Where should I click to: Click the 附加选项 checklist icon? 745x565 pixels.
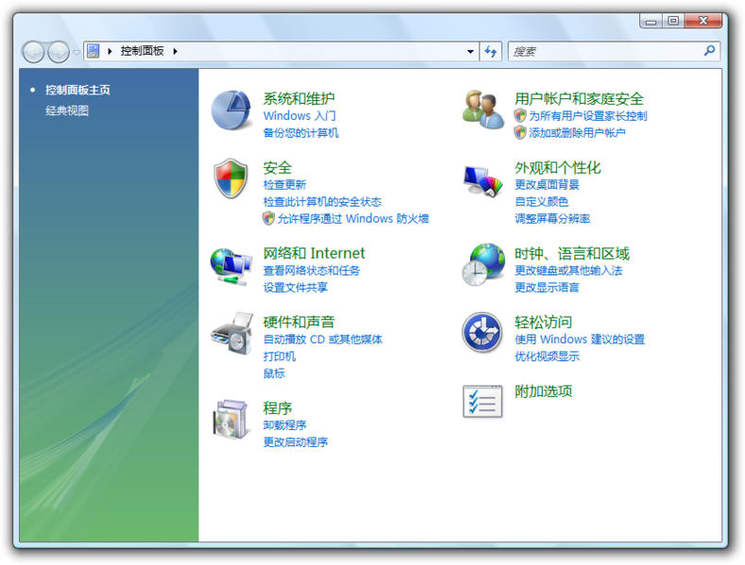(x=483, y=402)
